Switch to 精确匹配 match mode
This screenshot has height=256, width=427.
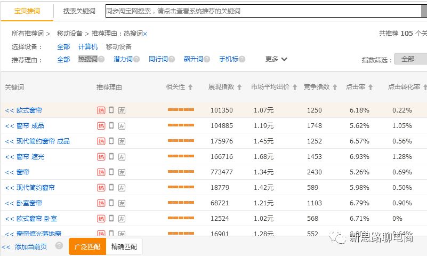tap(124, 246)
